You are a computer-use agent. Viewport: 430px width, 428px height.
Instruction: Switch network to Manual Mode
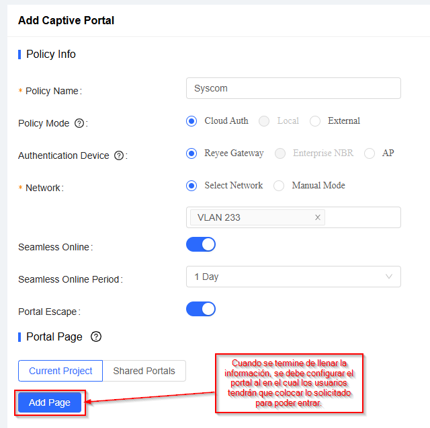pos(279,186)
